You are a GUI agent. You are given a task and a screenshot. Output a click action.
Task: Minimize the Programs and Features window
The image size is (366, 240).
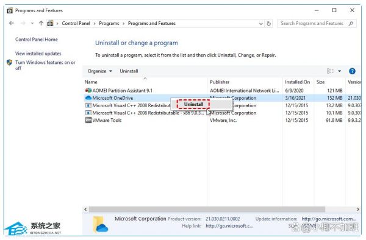[317, 10]
